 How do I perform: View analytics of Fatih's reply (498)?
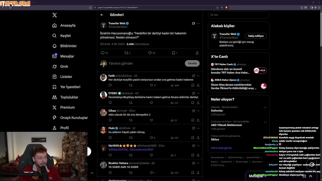coord(175,85)
